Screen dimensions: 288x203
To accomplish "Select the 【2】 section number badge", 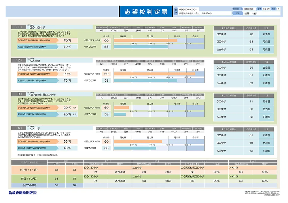I will tap(18, 61).
